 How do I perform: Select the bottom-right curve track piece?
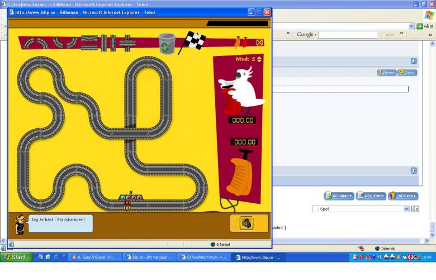(x=72, y=42)
